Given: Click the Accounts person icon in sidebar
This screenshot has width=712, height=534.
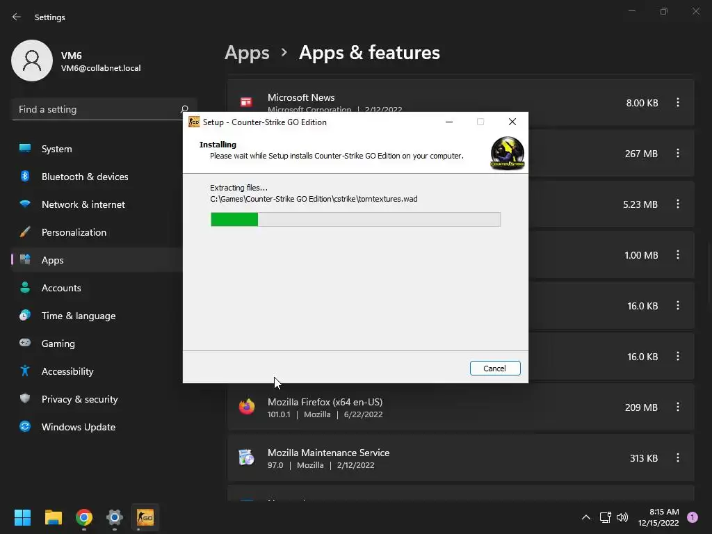Looking at the screenshot, I should point(25,287).
